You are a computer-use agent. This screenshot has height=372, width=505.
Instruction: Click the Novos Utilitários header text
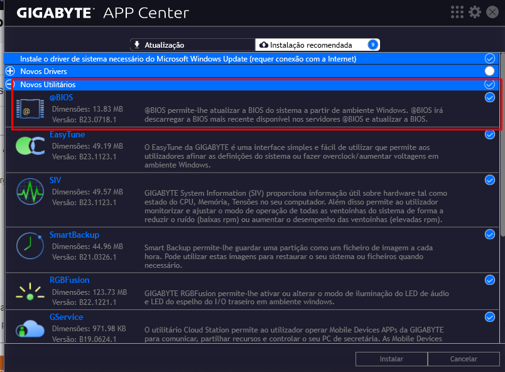[48, 85]
